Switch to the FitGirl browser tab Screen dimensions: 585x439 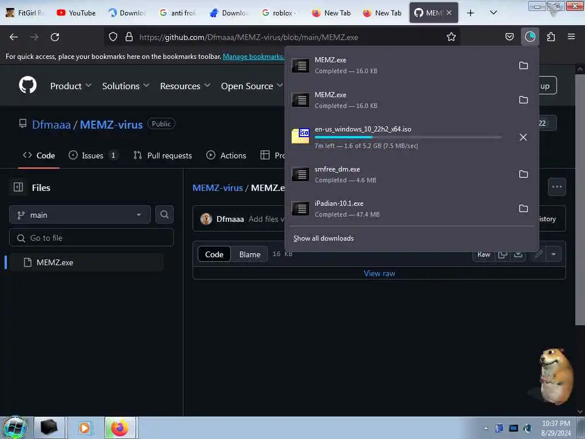(25, 13)
